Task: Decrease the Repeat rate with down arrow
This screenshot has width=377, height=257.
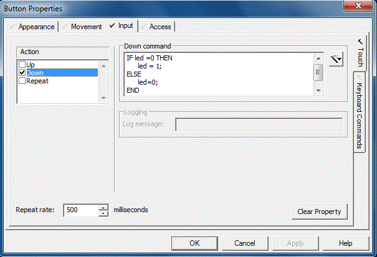Action: [103, 213]
